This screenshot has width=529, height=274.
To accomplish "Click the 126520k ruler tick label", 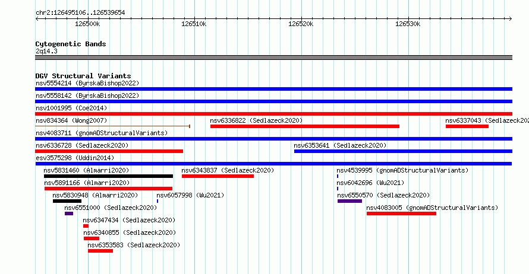I will tap(301, 24).
